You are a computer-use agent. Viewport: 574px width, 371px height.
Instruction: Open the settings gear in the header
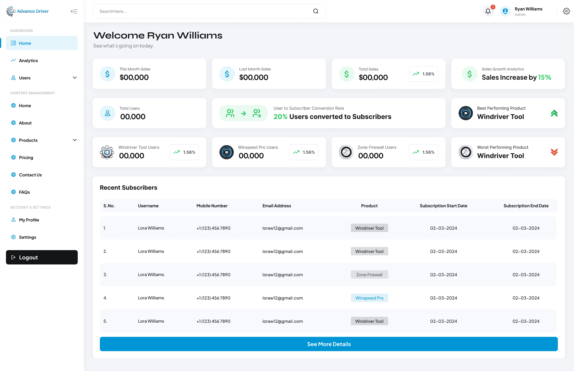[x=566, y=11]
